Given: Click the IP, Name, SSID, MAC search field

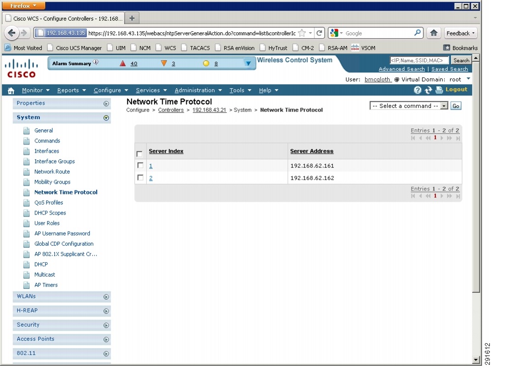Looking at the screenshot, I should [x=419, y=60].
